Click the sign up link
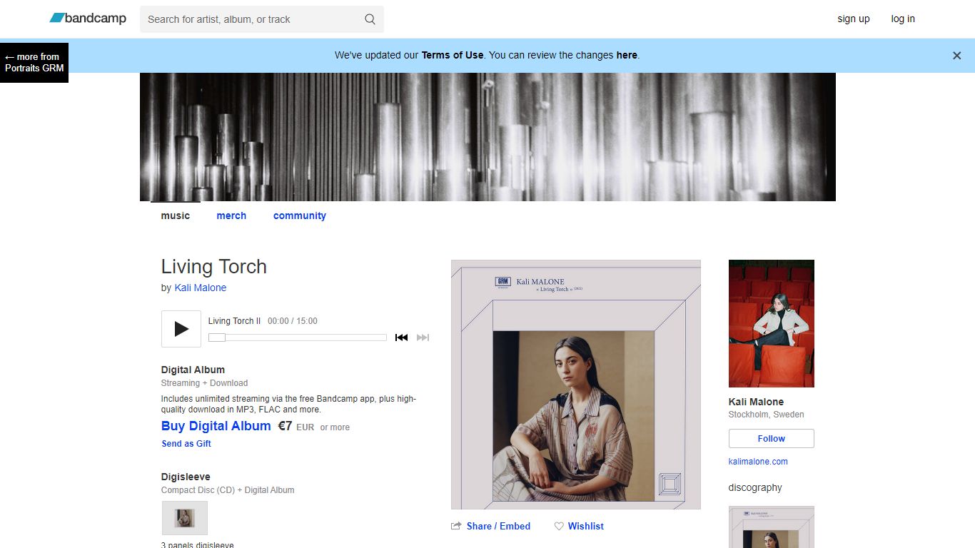The height and width of the screenshot is (548, 975). pyautogui.click(x=854, y=19)
